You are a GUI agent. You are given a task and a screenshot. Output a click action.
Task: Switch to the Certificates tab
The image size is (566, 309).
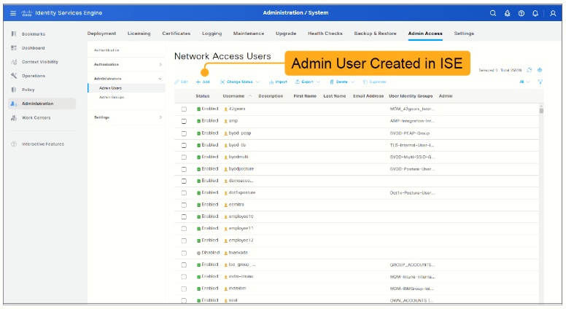pos(177,34)
